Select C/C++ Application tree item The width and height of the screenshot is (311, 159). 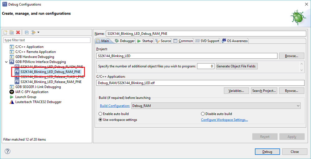tap(29, 47)
